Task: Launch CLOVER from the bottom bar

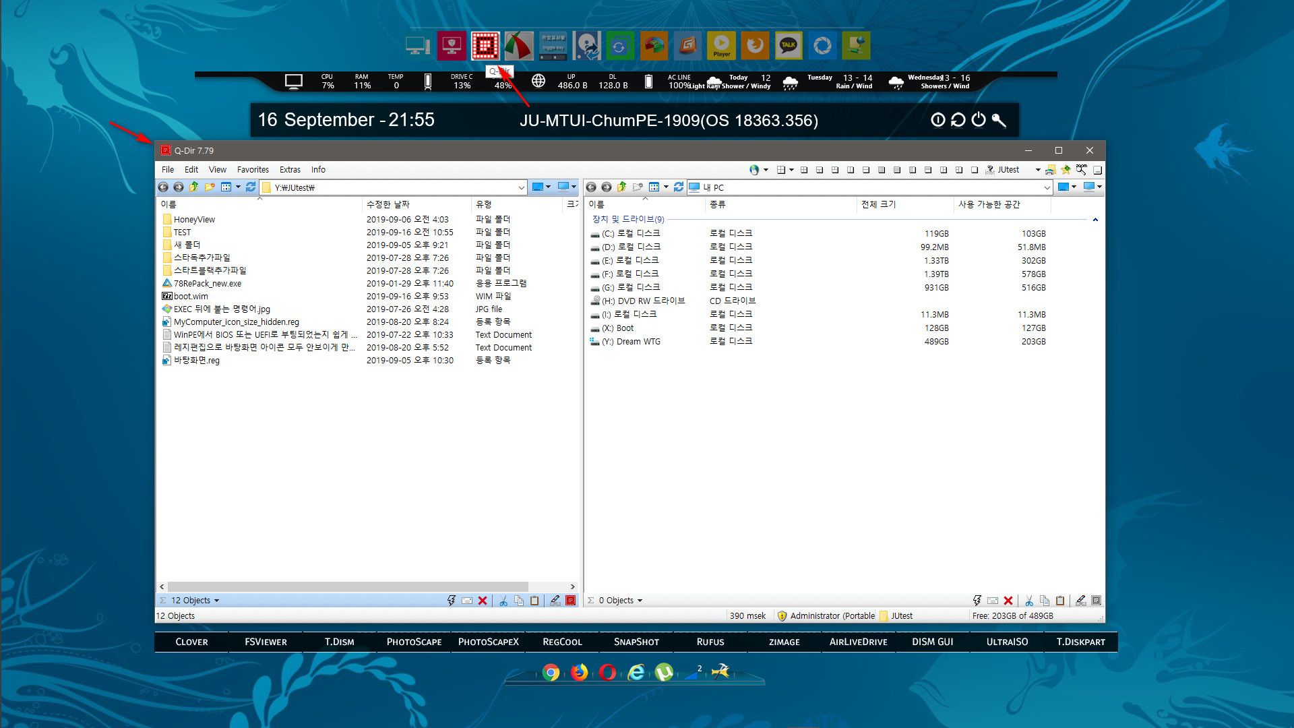Action: pos(191,642)
